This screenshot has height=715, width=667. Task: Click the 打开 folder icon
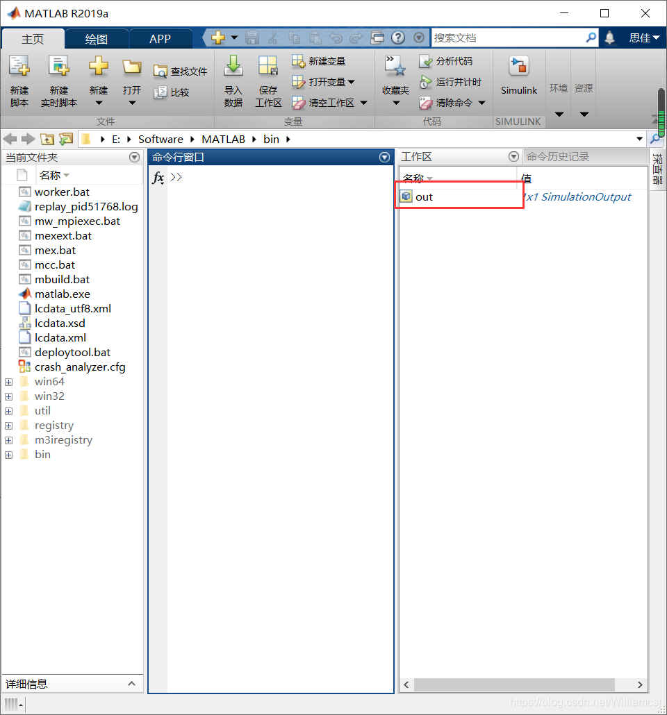tap(131, 67)
